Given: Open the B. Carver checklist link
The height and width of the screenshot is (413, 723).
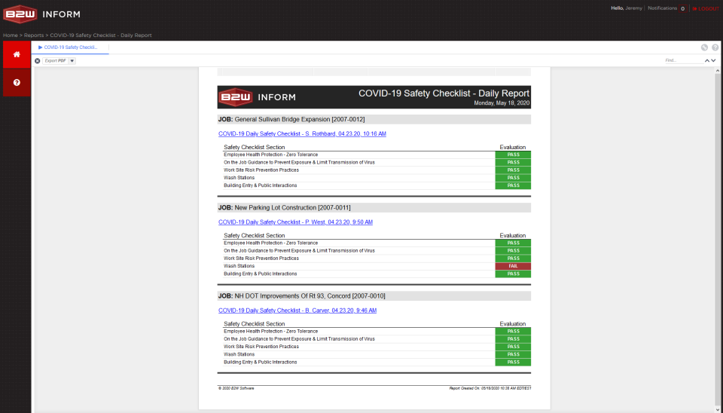Looking at the screenshot, I should [x=297, y=311].
